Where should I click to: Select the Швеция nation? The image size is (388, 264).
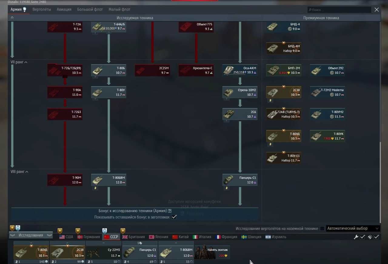tap(251, 237)
